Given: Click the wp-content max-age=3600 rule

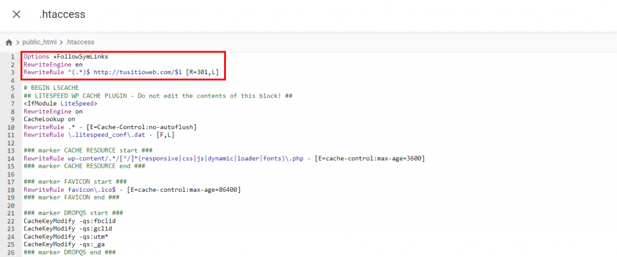Looking at the screenshot, I should (x=224, y=159).
